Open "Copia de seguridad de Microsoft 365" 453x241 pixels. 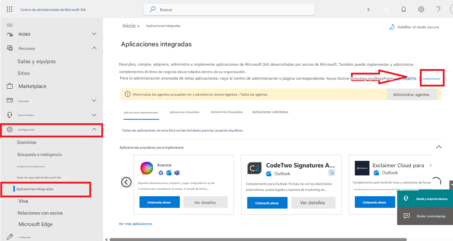[39, 177]
